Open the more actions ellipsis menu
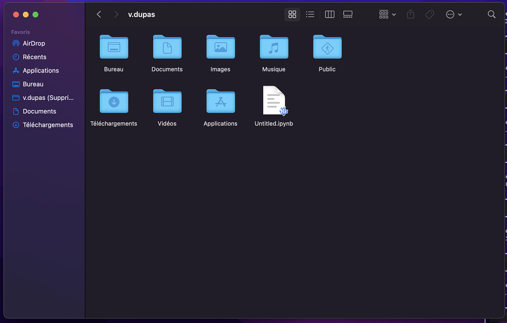The height and width of the screenshot is (323, 507). tap(454, 15)
